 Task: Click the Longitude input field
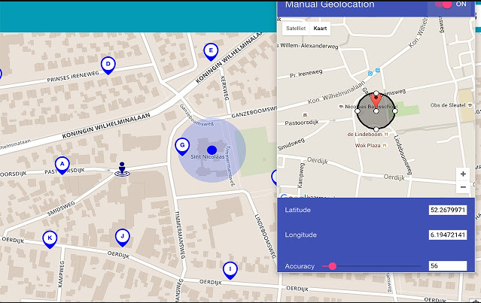tap(447, 235)
